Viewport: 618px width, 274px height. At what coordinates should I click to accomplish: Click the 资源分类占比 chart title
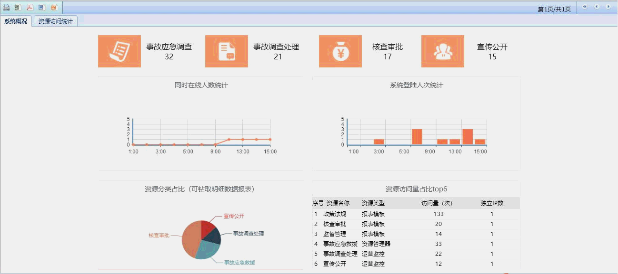click(x=200, y=189)
